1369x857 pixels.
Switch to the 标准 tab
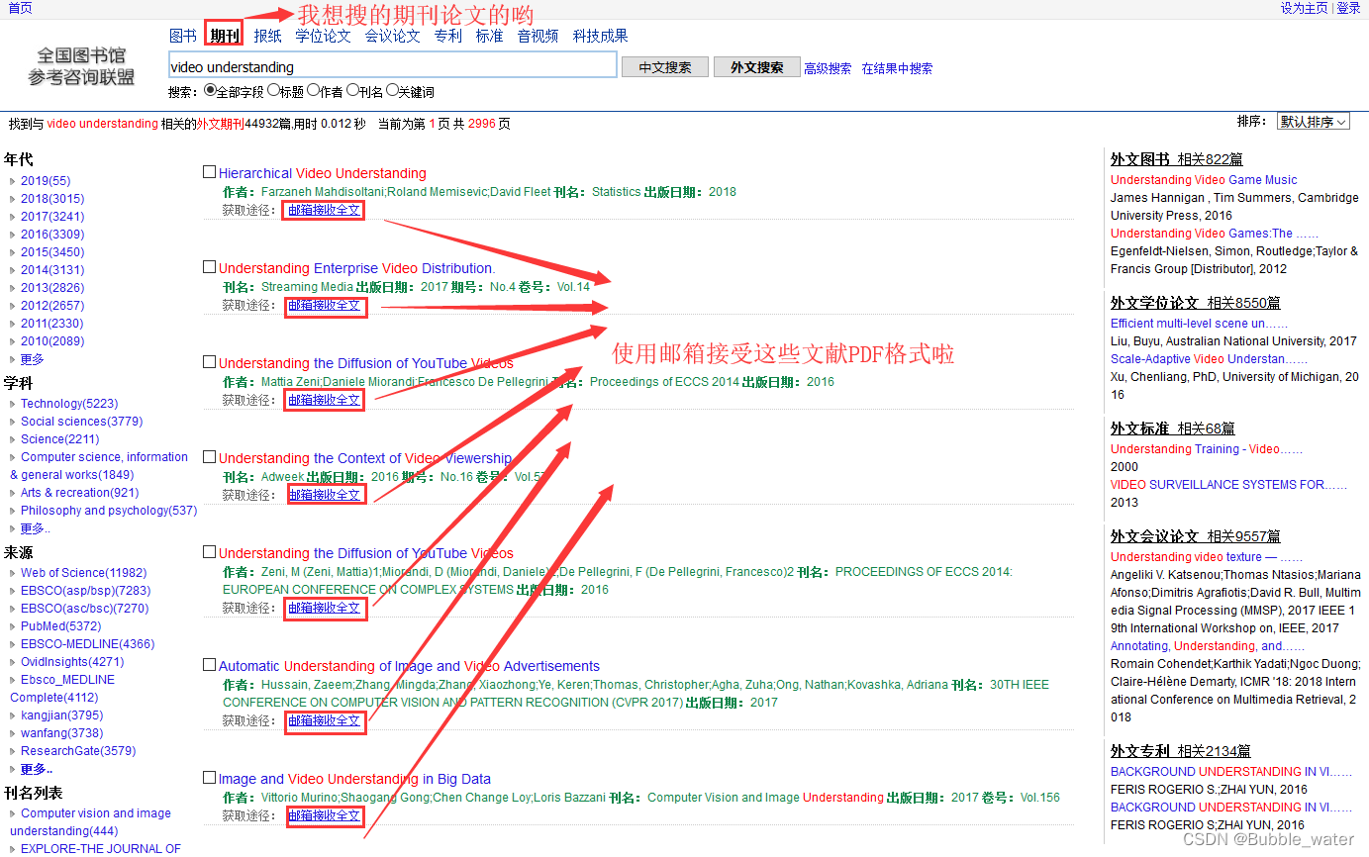point(489,36)
